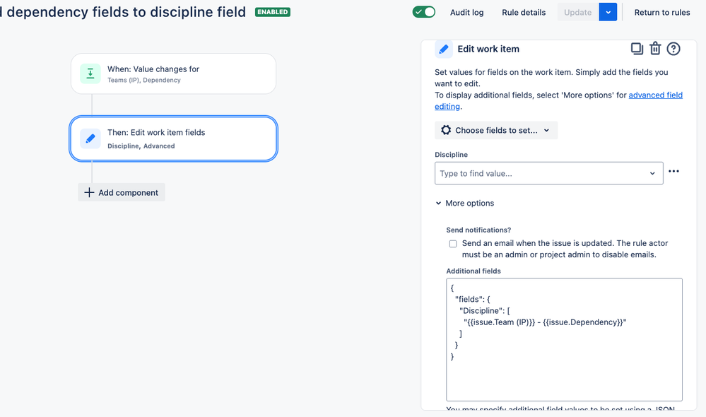This screenshot has height=417, width=706.
Task: Check the Send notifications email checkbox
Action: (x=453, y=244)
